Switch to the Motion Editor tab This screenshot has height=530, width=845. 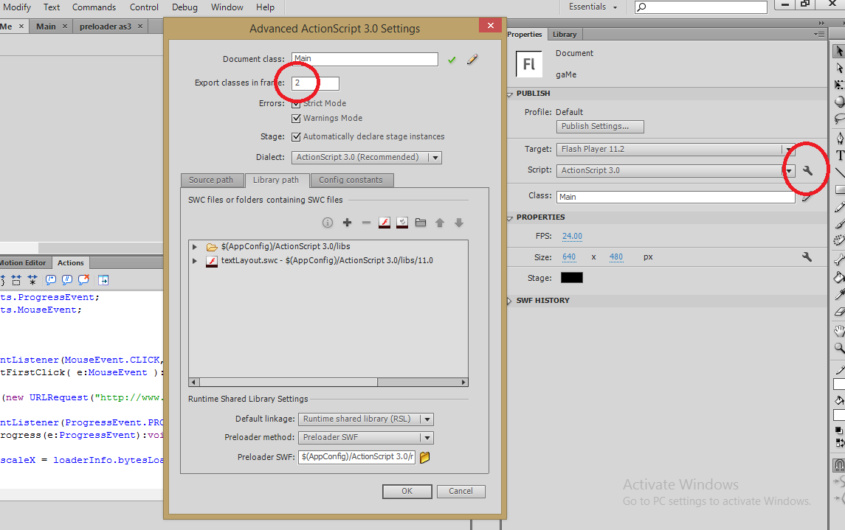(24, 263)
